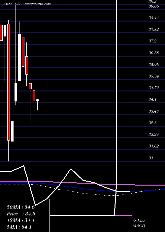Click the 31 price axis label
The height and width of the screenshot is (232, 165).
click(151, 158)
